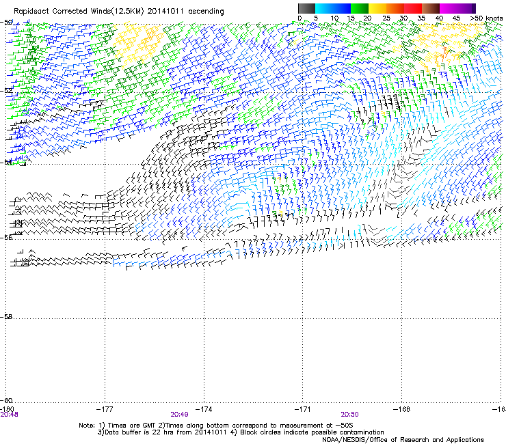Click the '-56' latitude axis label
The image size is (506, 444).
tap(6, 237)
